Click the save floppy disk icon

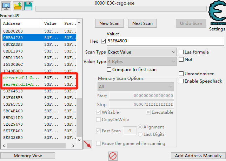click(x=28, y=6)
